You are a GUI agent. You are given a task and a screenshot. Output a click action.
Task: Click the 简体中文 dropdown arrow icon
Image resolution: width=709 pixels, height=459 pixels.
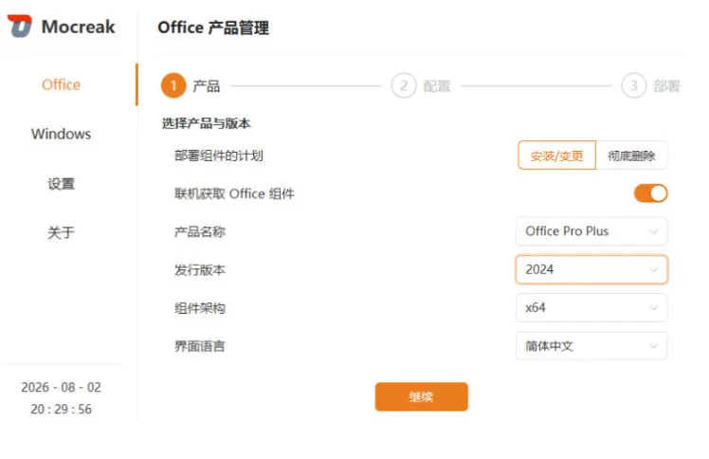653,346
